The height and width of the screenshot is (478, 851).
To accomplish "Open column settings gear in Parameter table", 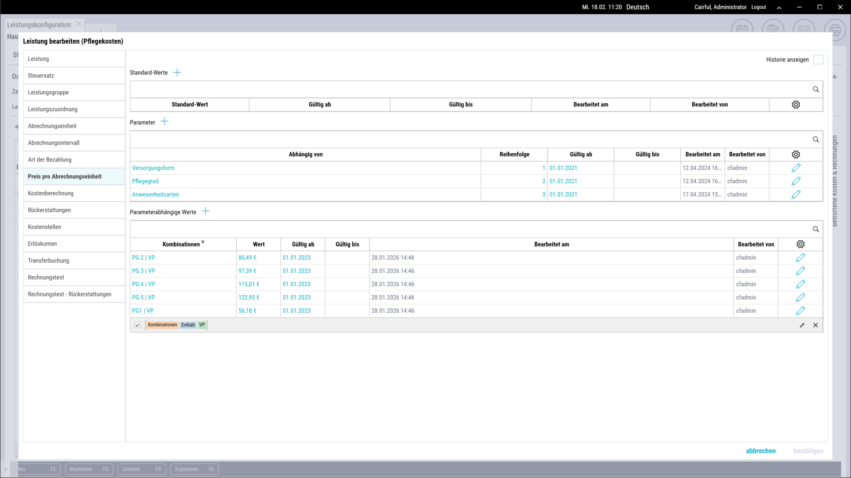I will tap(796, 154).
